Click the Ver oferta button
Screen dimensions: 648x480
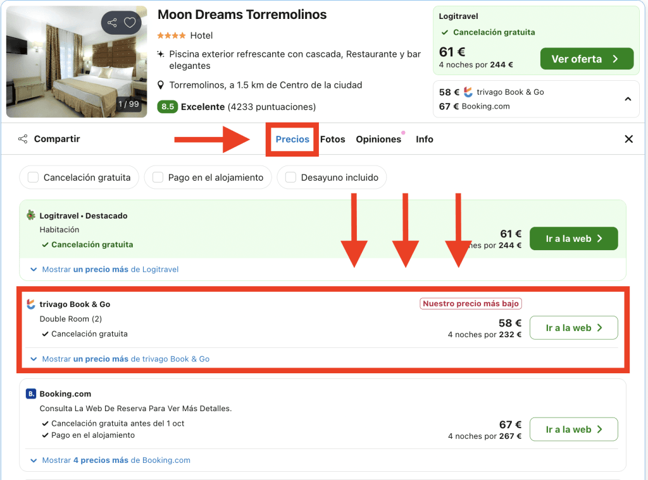pyautogui.click(x=586, y=59)
